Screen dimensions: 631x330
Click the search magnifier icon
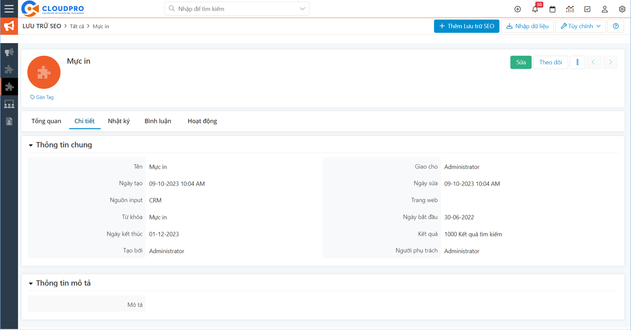(171, 8)
